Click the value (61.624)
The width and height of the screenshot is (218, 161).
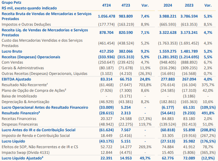click(106, 130)
